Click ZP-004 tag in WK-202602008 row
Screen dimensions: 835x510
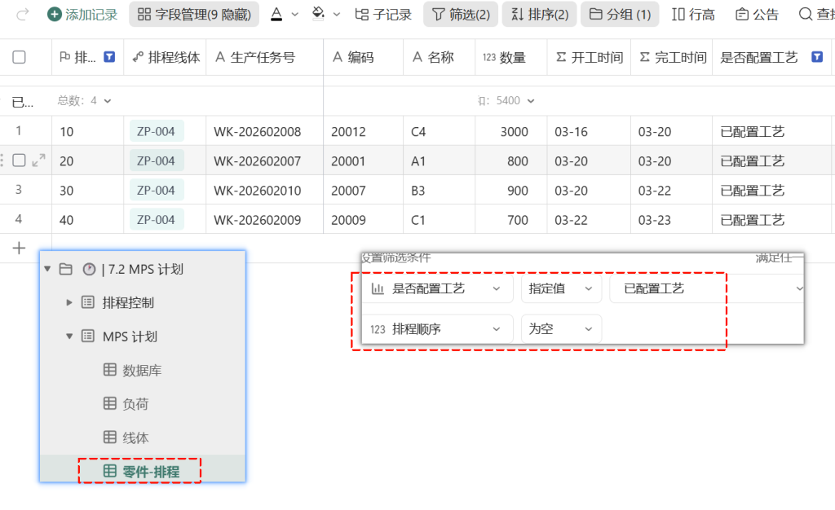(156, 131)
